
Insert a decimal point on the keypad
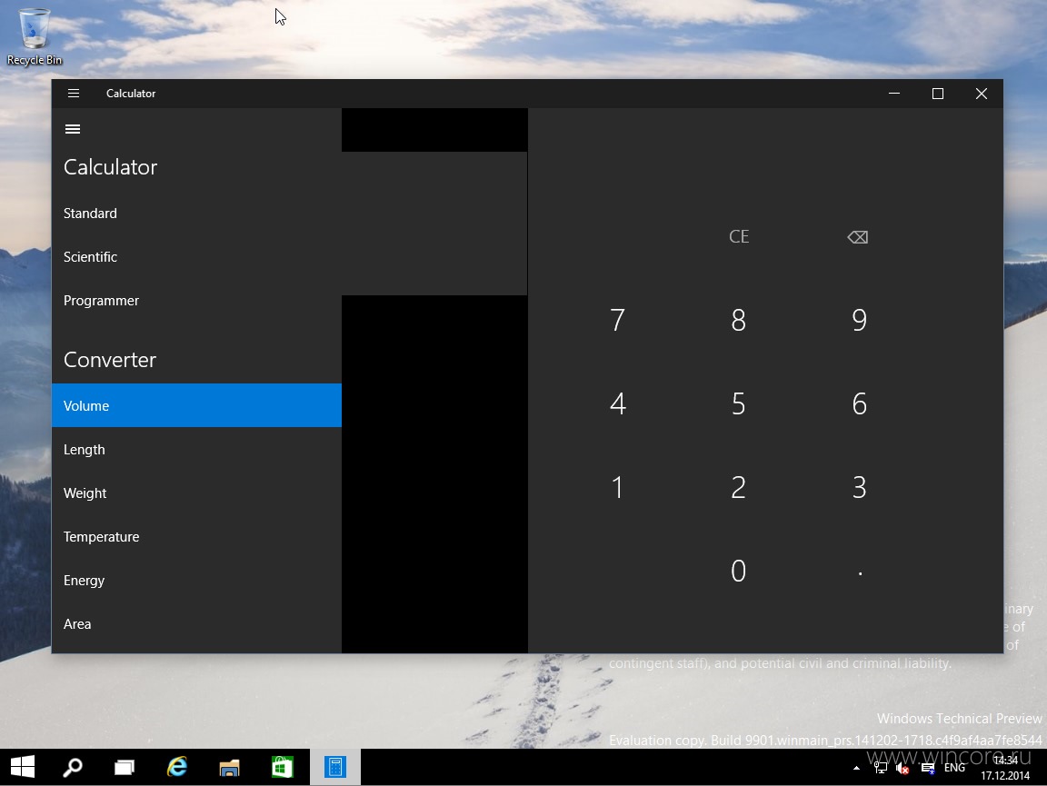[860, 572]
